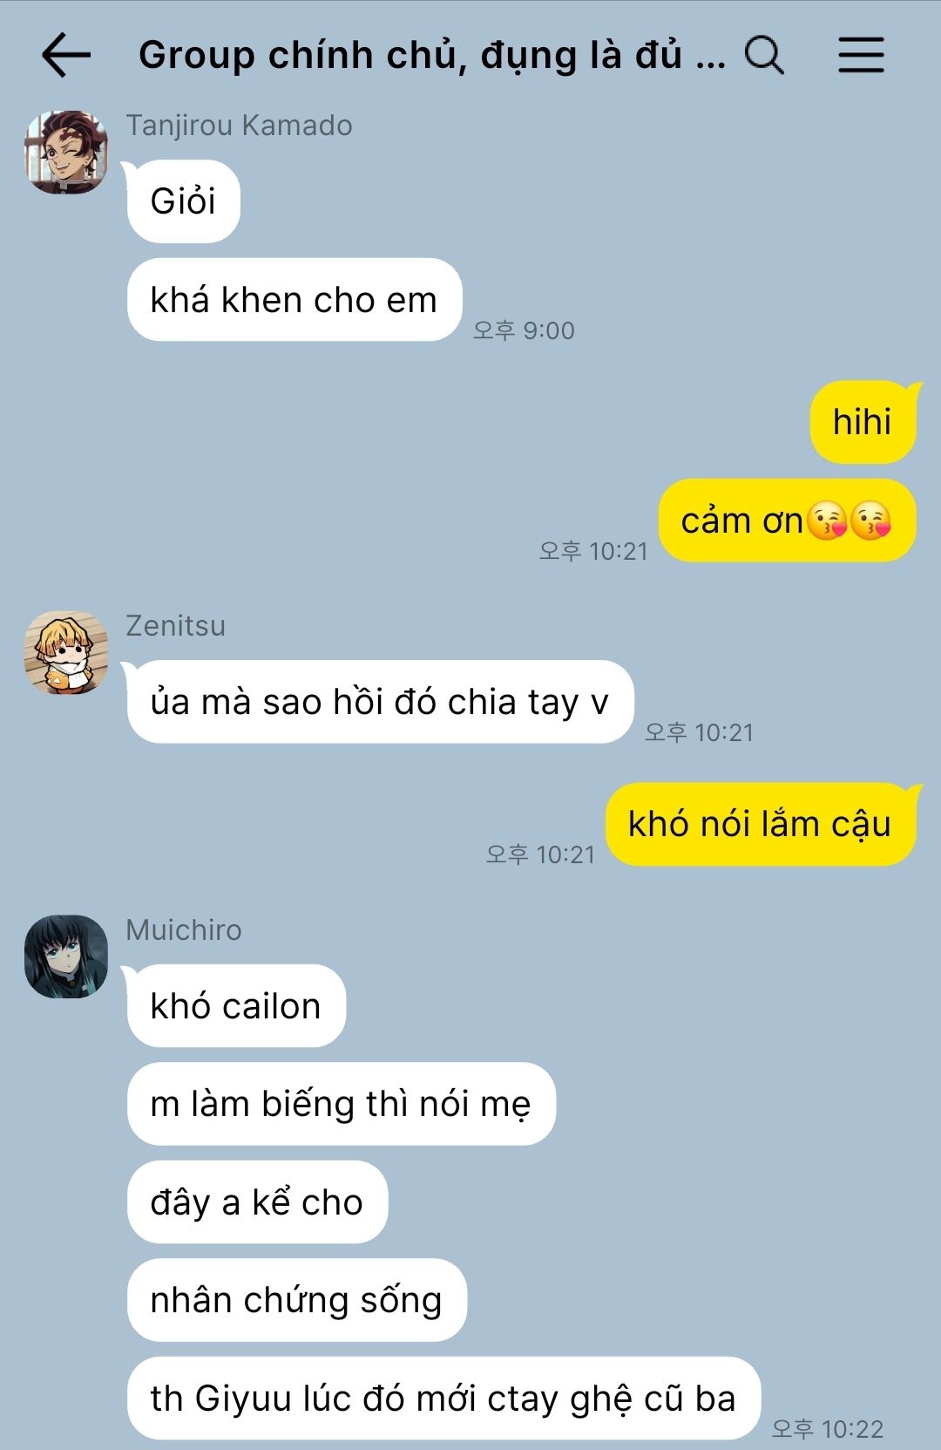Tap the Tanjirou Kamado sender name
Image resolution: width=941 pixels, height=1450 pixels.
tap(239, 126)
